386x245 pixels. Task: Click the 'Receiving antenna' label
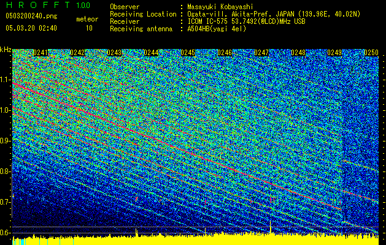141,29
